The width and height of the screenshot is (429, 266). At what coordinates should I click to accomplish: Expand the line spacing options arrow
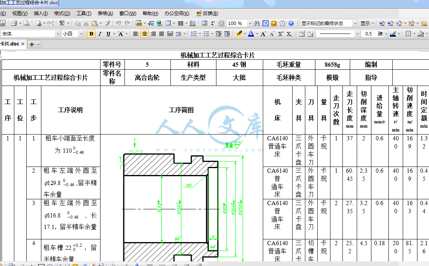click(x=185, y=34)
